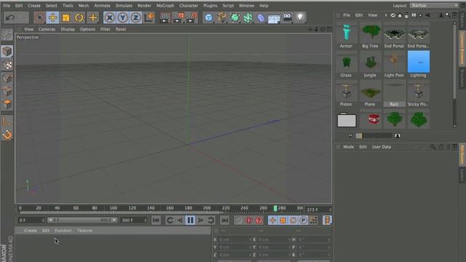This screenshot has height=262, width=466.
Task: Open the Render Settings icon
Action: pyautogui.click(x=191, y=17)
